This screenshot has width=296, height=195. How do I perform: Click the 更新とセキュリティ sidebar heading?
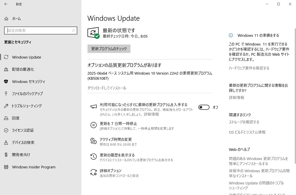pyautogui.click(x=18, y=42)
